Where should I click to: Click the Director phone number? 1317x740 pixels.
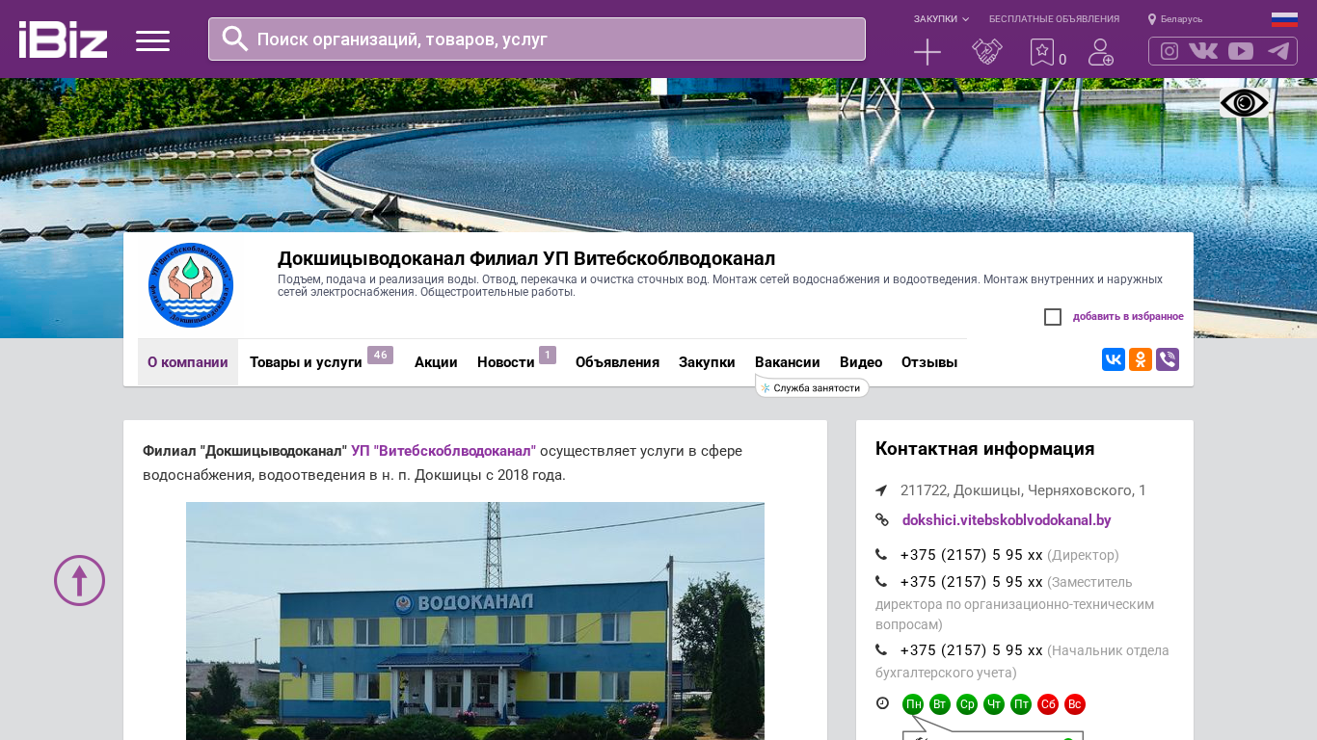click(x=972, y=555)
